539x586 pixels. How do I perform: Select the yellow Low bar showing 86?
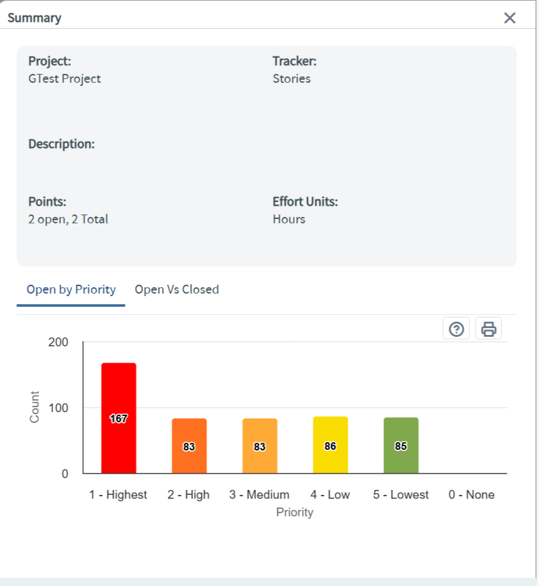[330, 445]
